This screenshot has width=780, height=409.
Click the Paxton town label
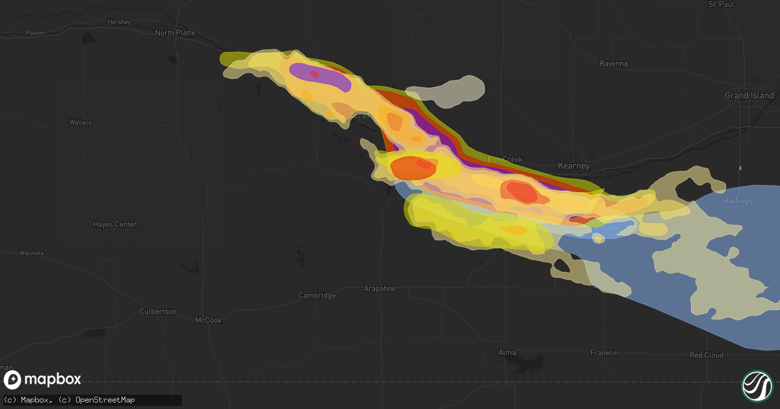(x=34, y=32)
